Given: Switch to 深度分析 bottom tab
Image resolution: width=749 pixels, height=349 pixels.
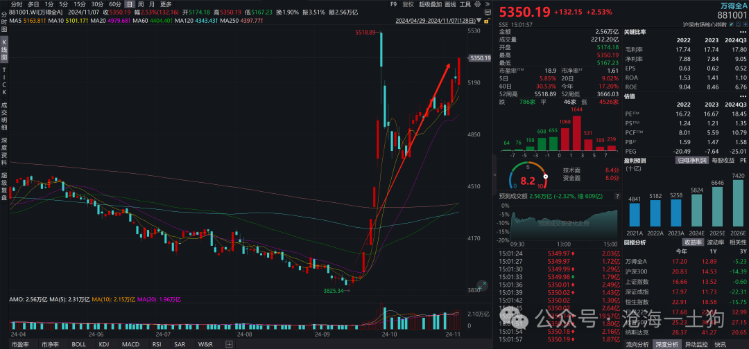Looking at the screenshot, I should [669, 344].
